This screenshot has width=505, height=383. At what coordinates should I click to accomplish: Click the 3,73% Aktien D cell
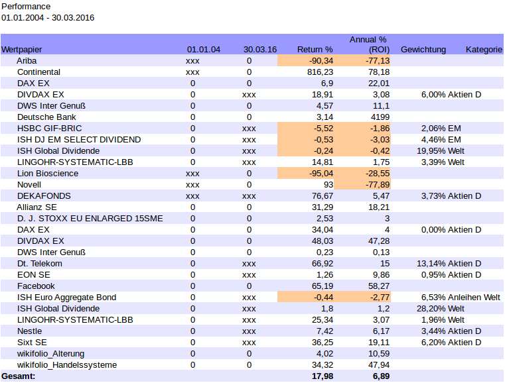coord(451,196)
